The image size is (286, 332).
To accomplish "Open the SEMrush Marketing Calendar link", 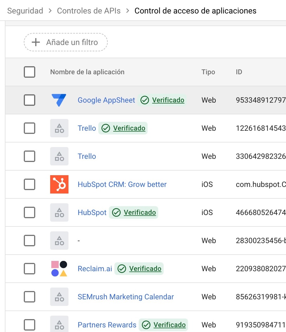I will click(126, 297).
